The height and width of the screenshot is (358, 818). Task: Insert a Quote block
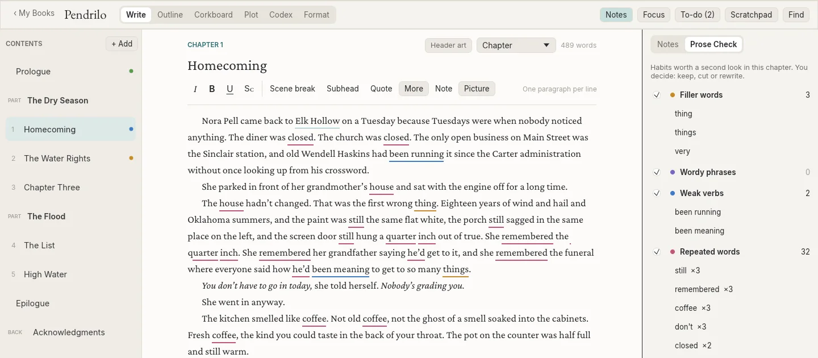(x=381, y=89)
